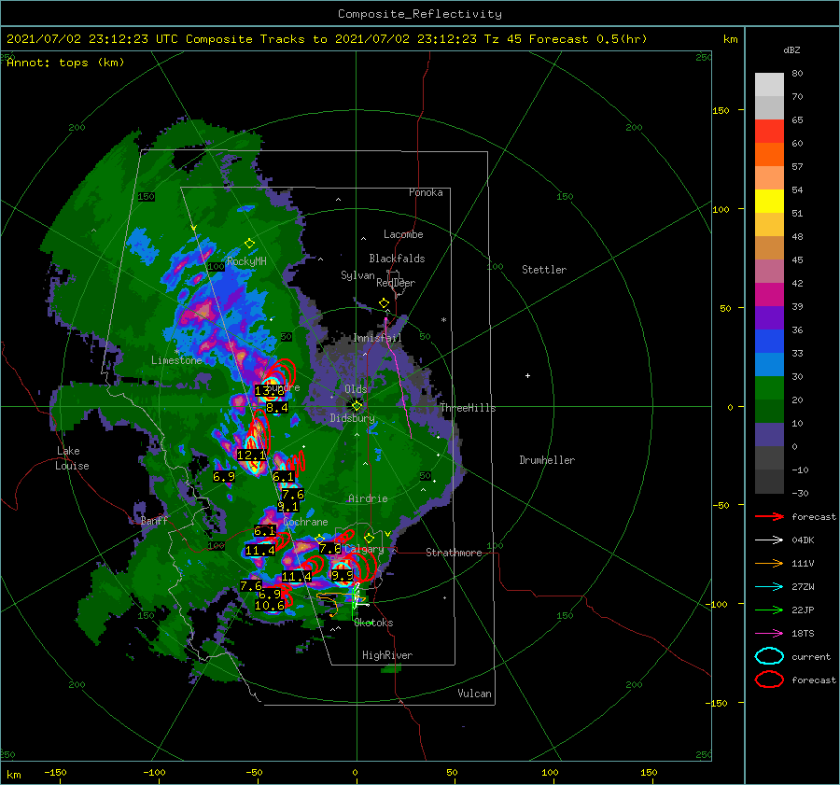Click the yellow diamond marker near RockyMH
This screenshot has height=785, width=840.
(x=249, y=244)
